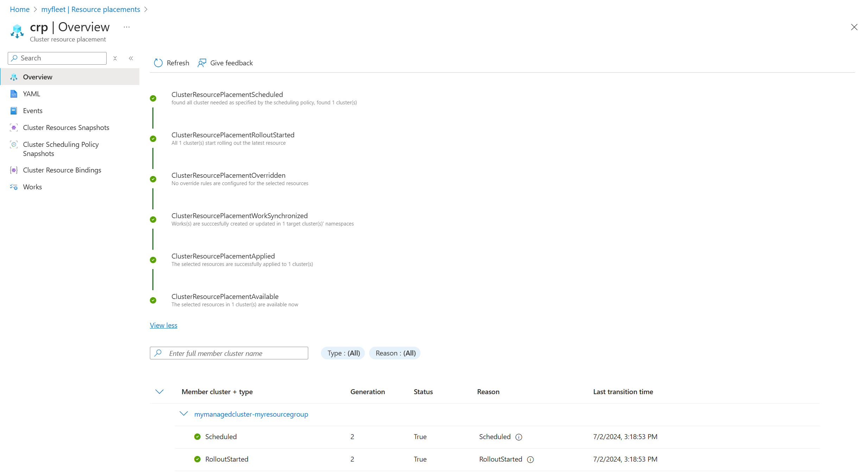861x476 pixels.
Task: Open Cluster Resource Bindings page
Action: pyautogui.click(x=62, y=170)
